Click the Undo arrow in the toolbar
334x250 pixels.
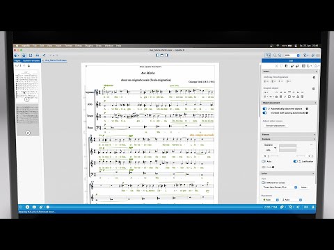(x=51, y=56)
